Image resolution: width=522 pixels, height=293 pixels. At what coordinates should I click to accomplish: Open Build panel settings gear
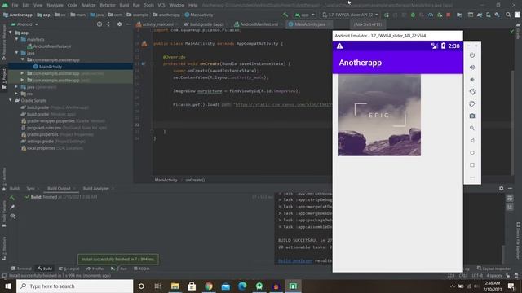coord(502,188)
